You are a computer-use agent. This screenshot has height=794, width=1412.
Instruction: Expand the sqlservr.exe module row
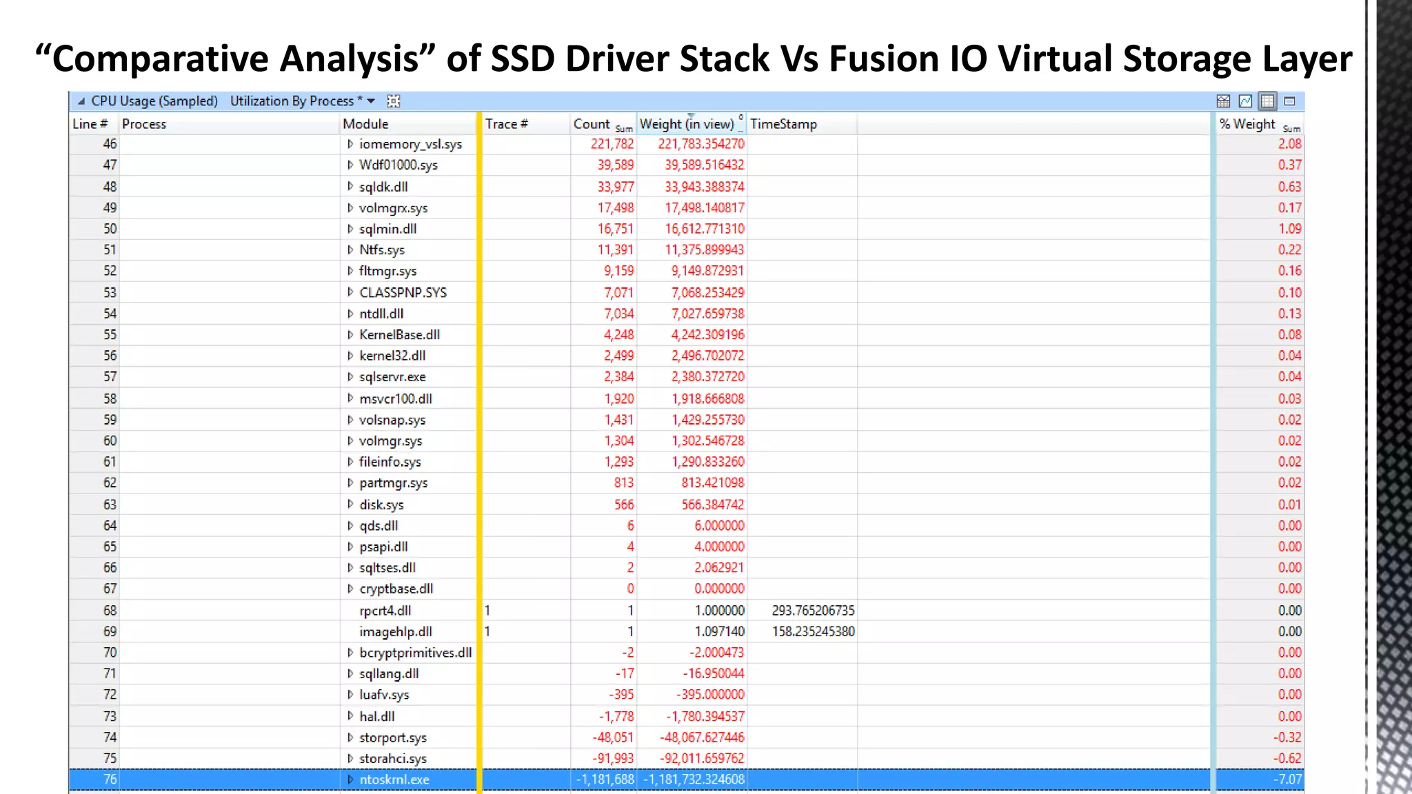pyautogui.click(x=350, y=377)
